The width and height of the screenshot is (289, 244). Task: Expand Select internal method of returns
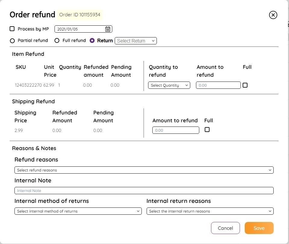[x=78, y=211]
